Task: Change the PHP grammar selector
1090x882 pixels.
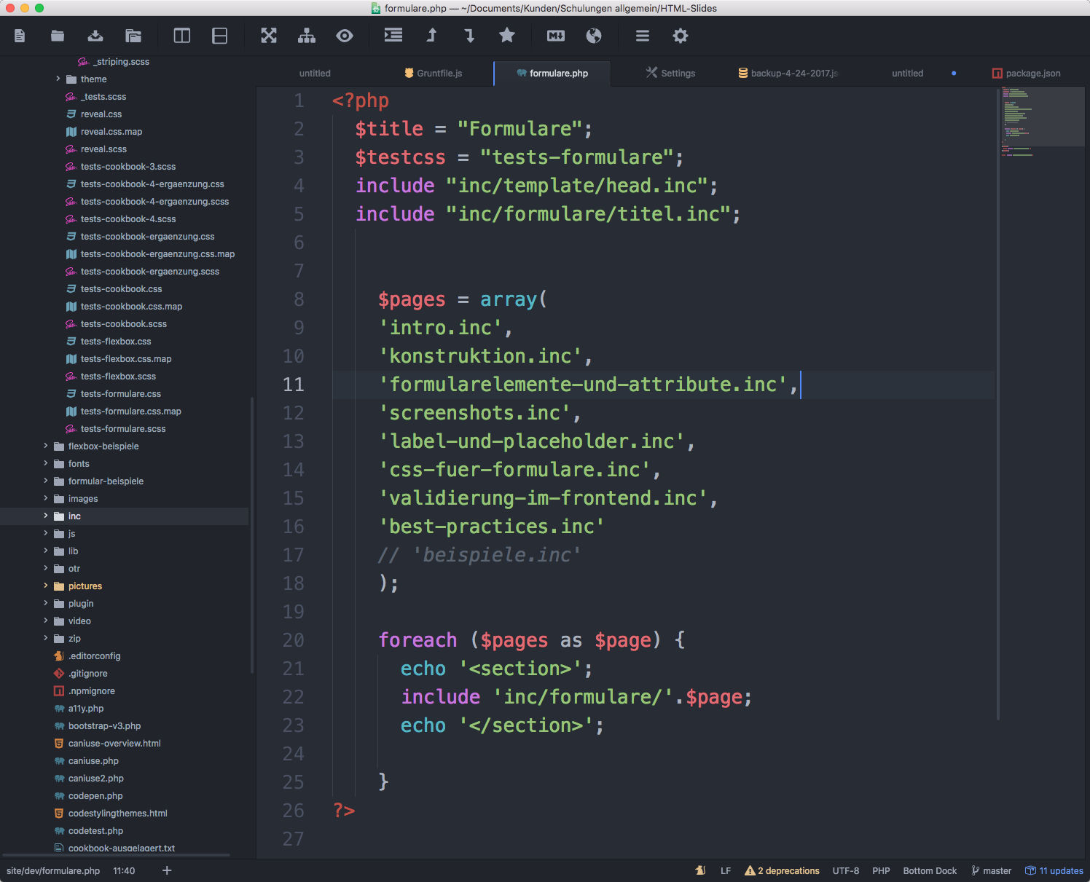Action: 881,870
